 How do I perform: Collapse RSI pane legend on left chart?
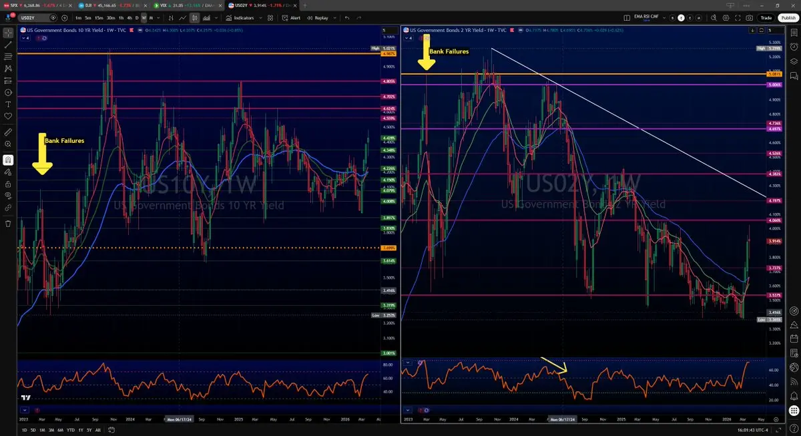point(25,410)
